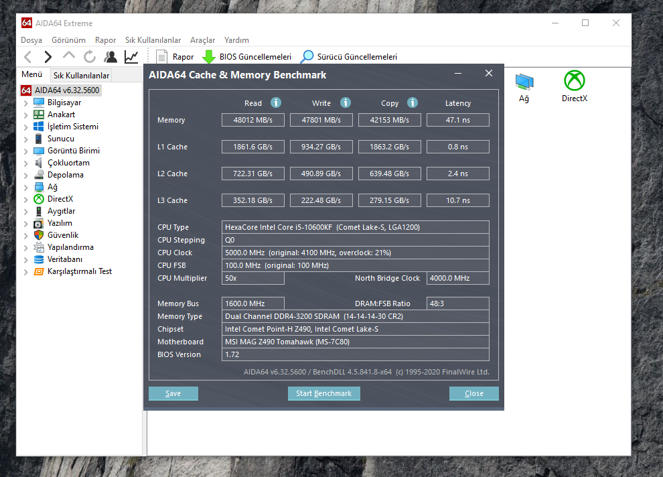
Task: Click the Memory Latency value 47.1 ns
Action: click(x=458, y=120)
